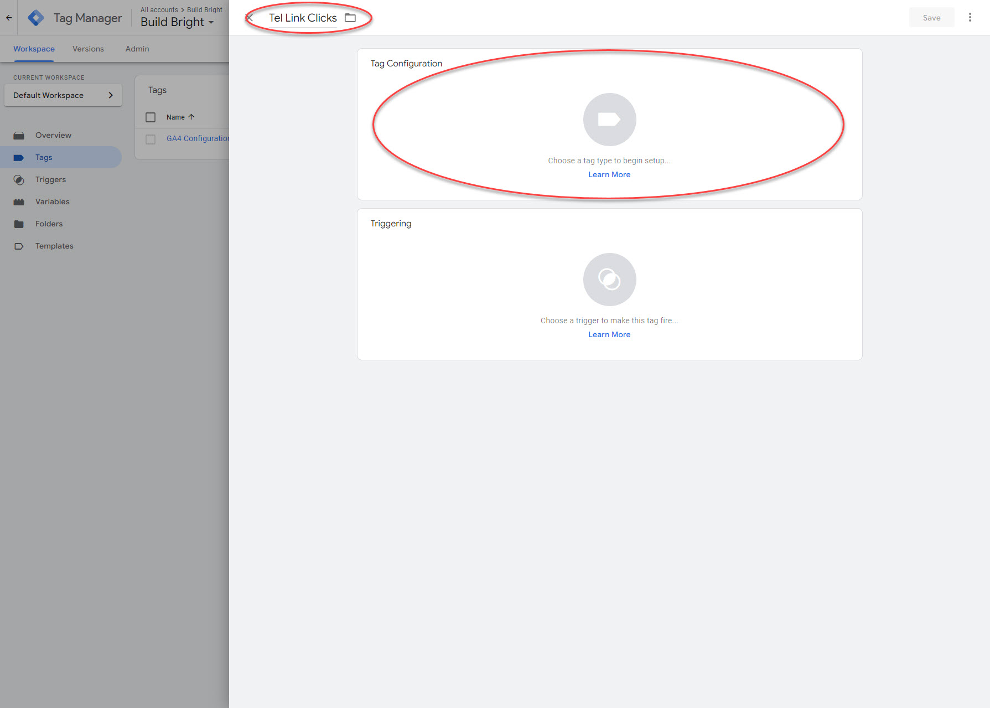The width and height of the screenshot is (990, 708).
Task: Tick the GA4 Configuration row checkbox
Action: [x=151, y=139]
